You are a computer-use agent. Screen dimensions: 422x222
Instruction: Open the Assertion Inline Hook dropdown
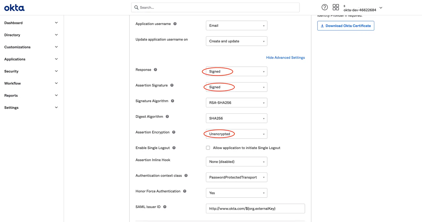click(236, 162)
